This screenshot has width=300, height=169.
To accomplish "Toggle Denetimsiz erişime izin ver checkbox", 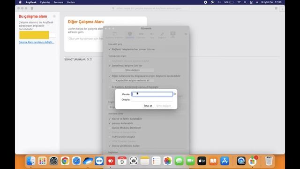I will coord(110,66).
